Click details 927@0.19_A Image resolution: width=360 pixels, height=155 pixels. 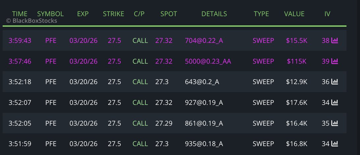[204, 103]
